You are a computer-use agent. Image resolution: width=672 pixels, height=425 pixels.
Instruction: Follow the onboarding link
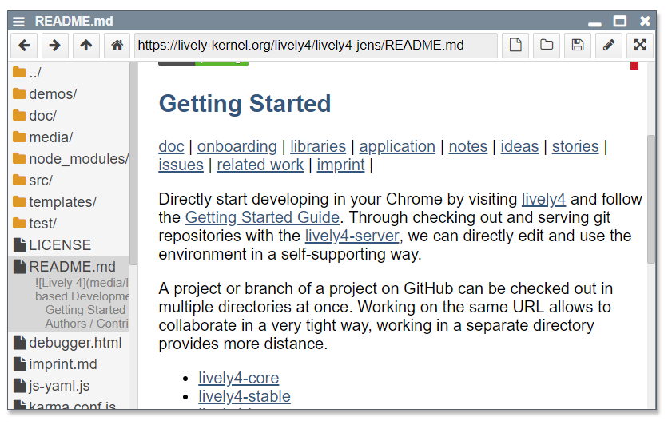tap(237, 146)
